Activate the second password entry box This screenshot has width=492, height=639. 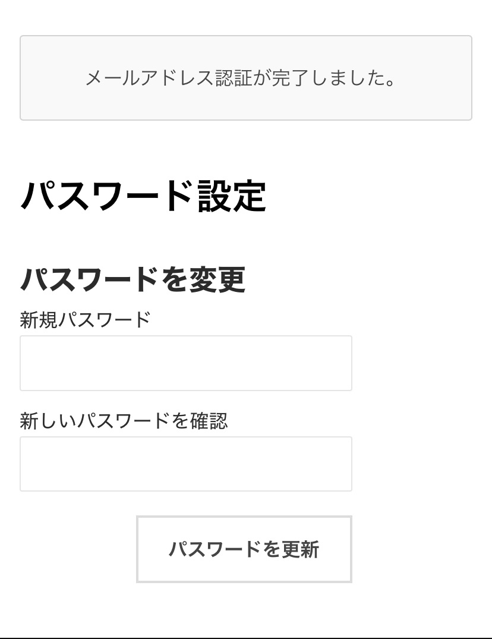pos(186,464)
